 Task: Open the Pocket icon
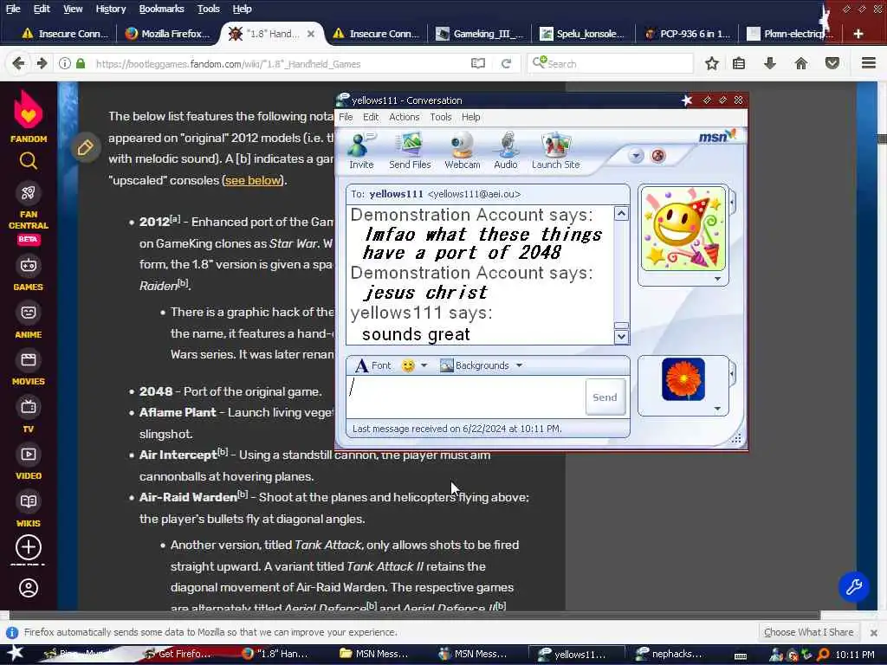click(x=832, y=63)
